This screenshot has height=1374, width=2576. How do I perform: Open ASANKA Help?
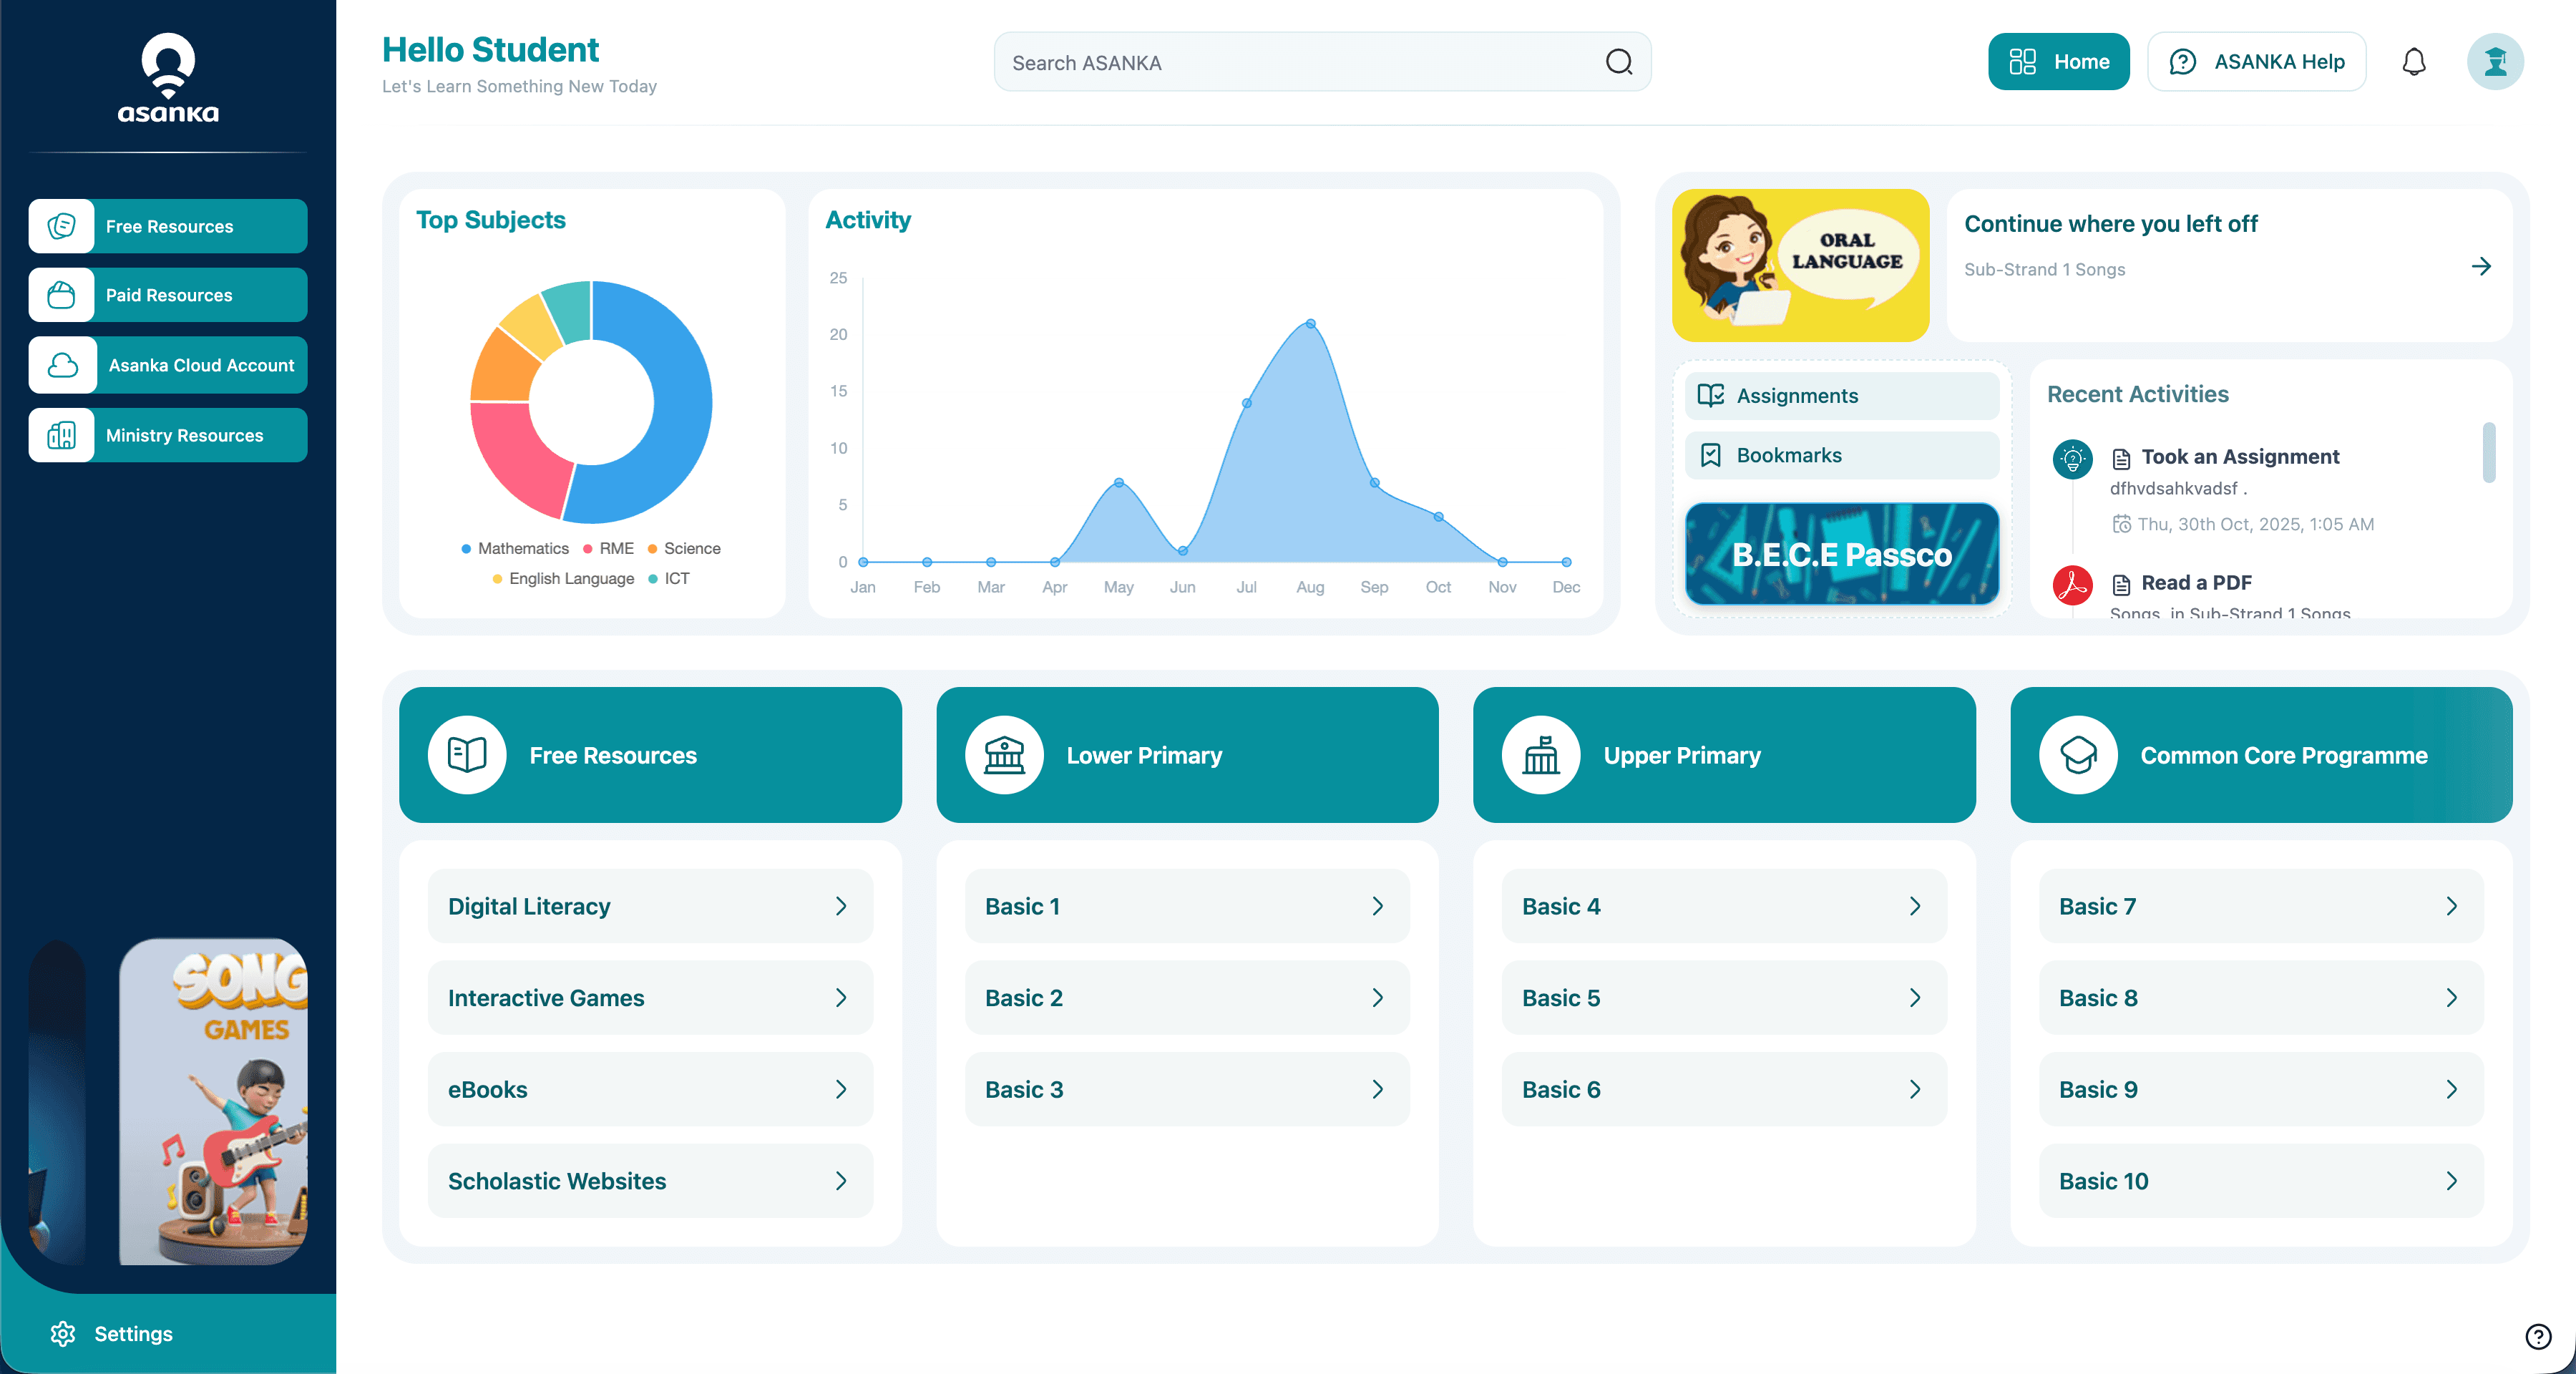tap(2256, 61)
